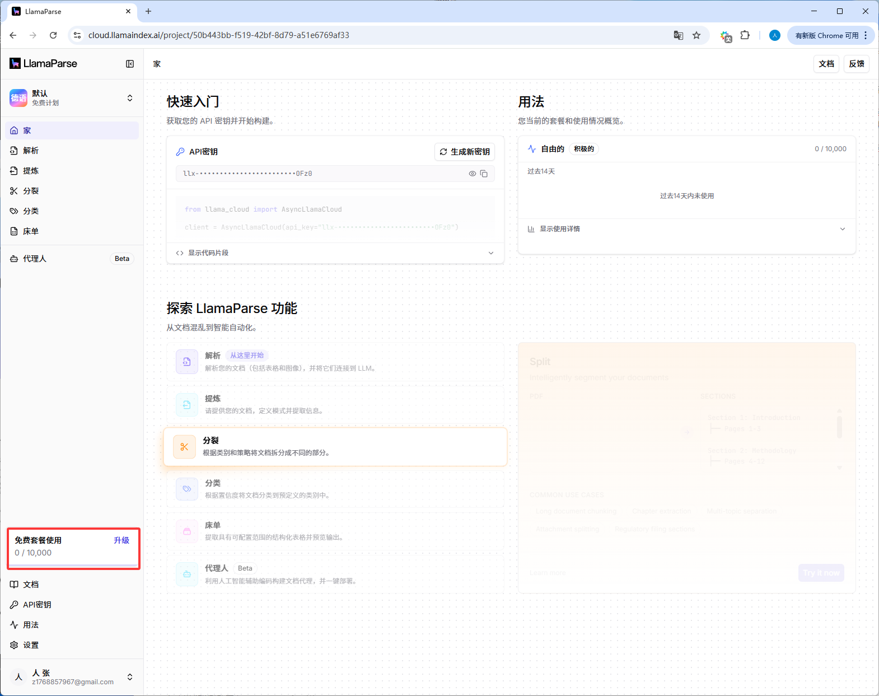Click Learn more in Split preview
The image size is (879, 696).
click(548, 573)
